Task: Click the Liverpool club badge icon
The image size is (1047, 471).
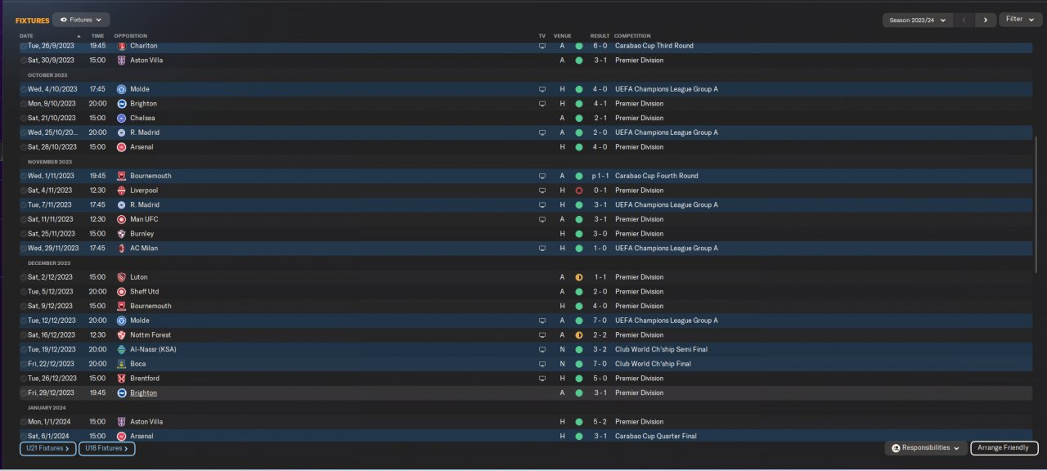Action: tap(121, 191)
